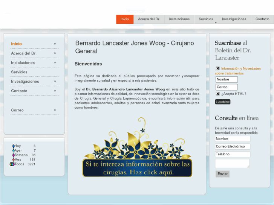Click the chevron beside sidebar Acerca del Dr.
Viewport: 274px width, 205px height.
tap(55, 53)
